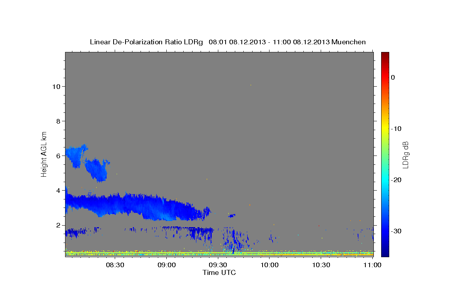462x308 pixels.
Task: Click the '10' height tick label
Action: click(56, 86)
